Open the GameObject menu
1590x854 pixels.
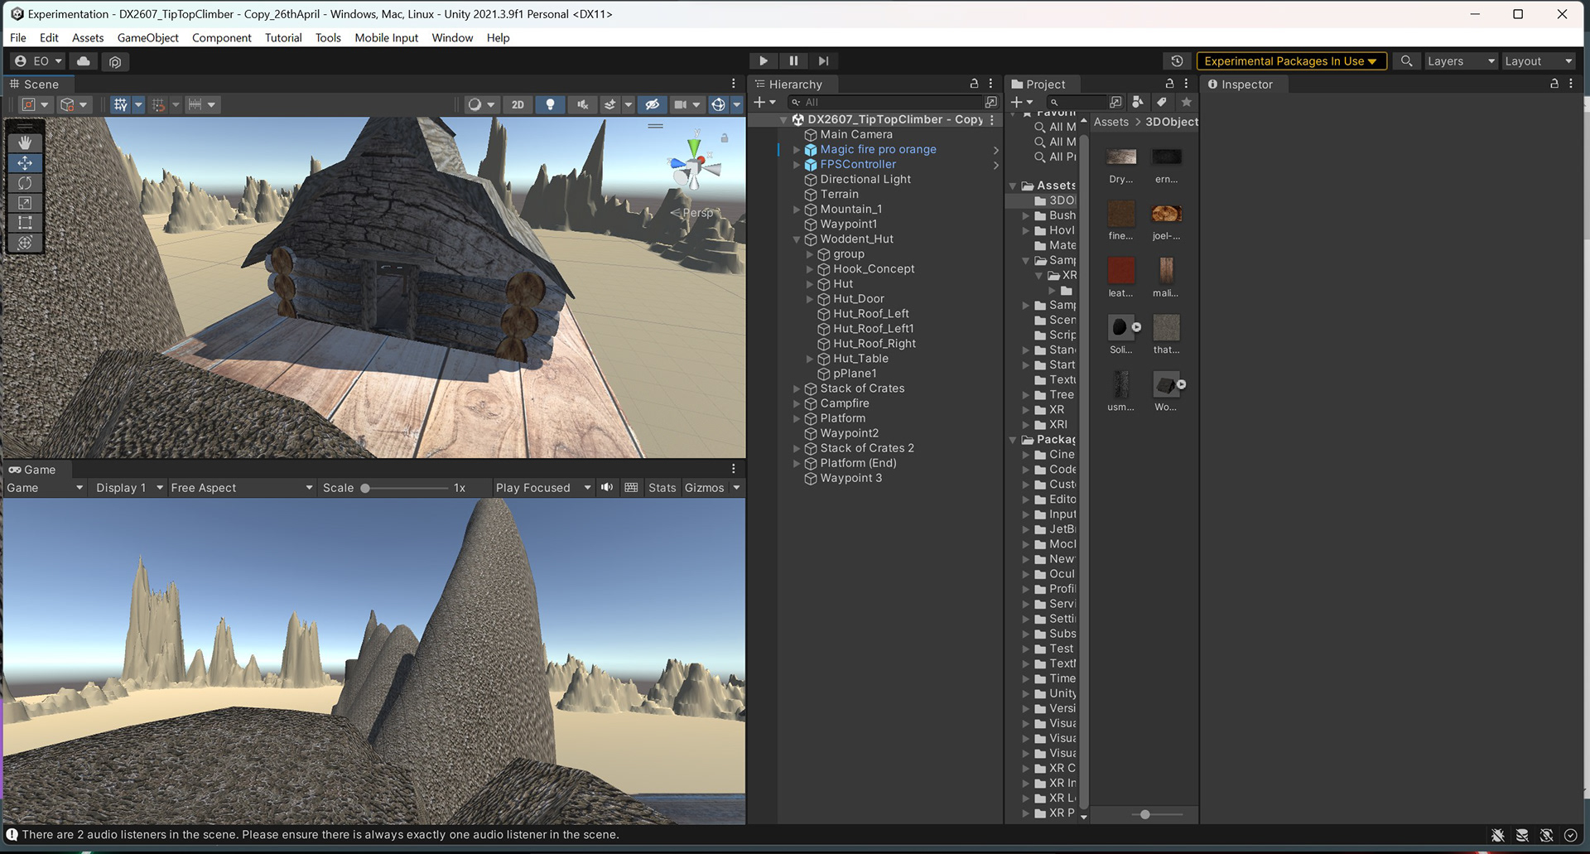[148, 37]
